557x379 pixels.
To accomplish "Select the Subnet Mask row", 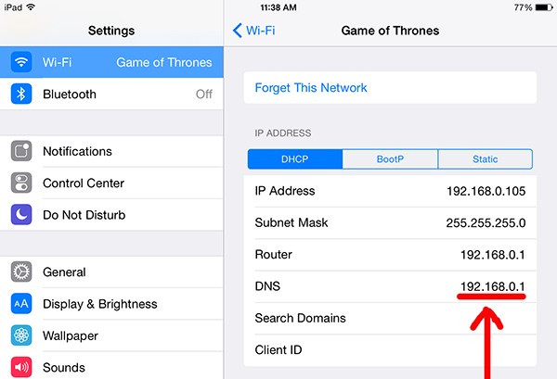I will tap(390, 222).
